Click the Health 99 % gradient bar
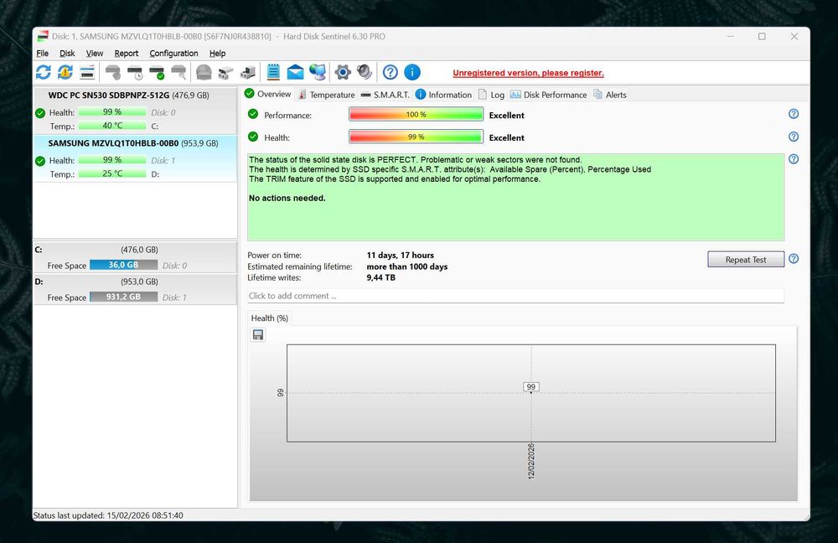The width and height of the screenshot is (838, 543). pyautogui.click(x=416, y=137)
